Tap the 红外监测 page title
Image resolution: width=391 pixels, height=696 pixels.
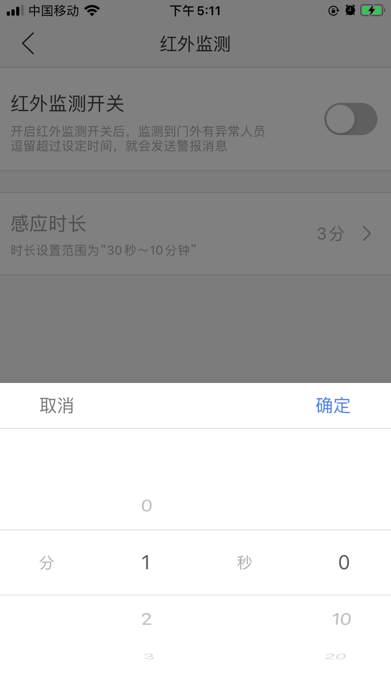(195, 44)
